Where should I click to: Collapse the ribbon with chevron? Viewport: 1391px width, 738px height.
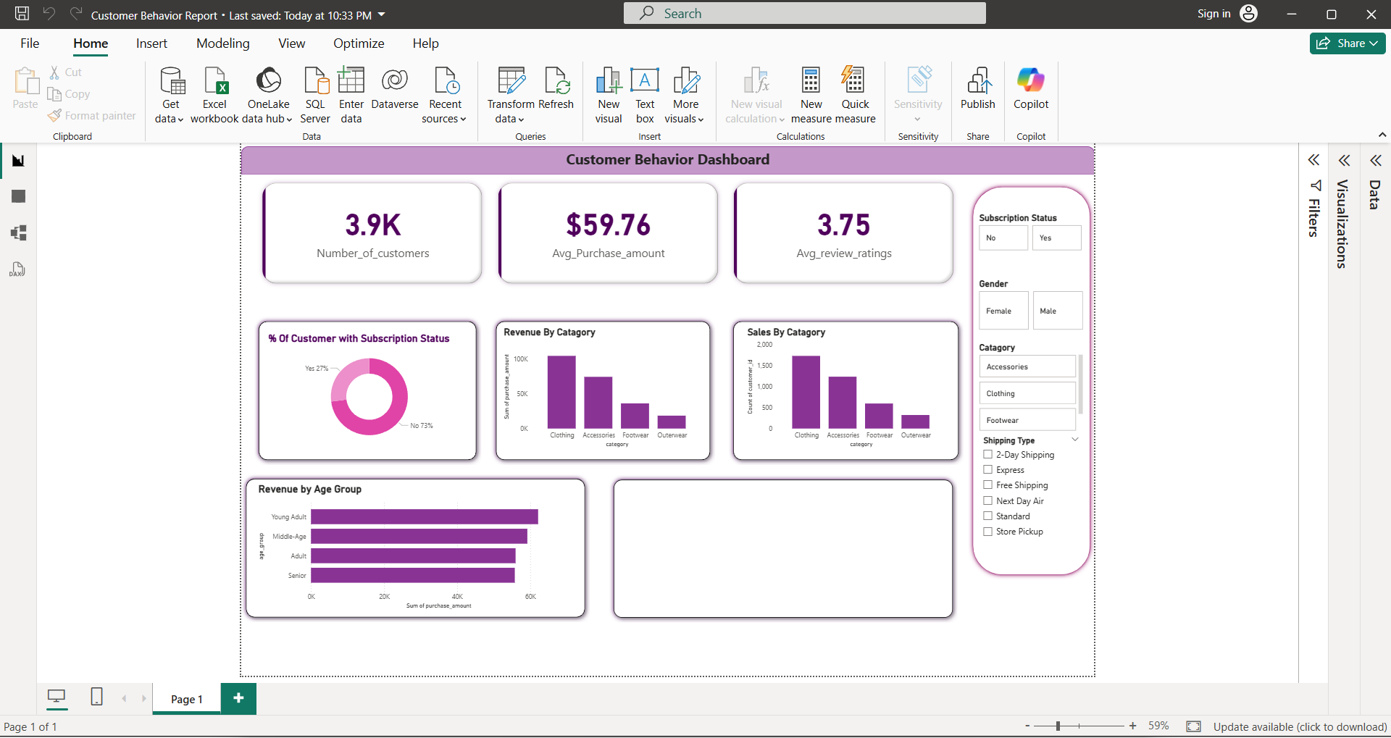click(1382, 135)
